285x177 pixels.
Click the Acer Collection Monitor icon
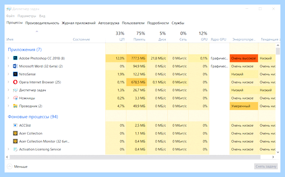(15, 141)
